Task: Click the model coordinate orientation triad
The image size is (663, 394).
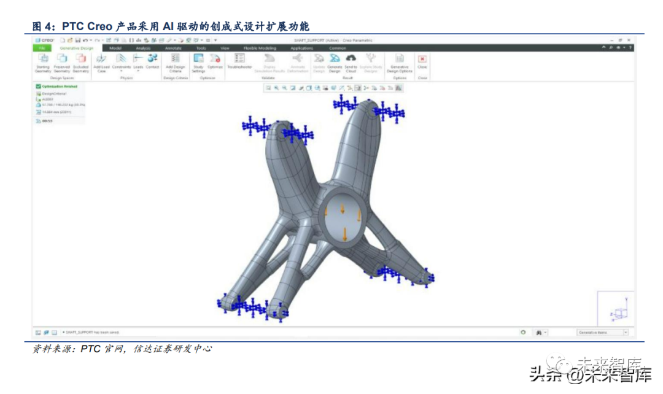Action: [619, 311]
